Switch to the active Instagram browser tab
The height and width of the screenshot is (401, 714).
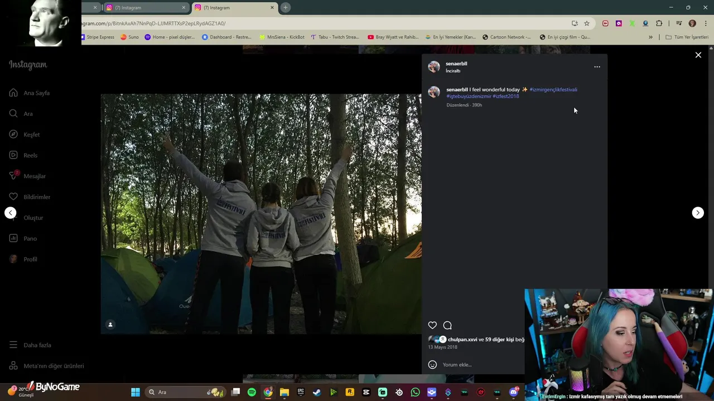(x=233, y=8)
